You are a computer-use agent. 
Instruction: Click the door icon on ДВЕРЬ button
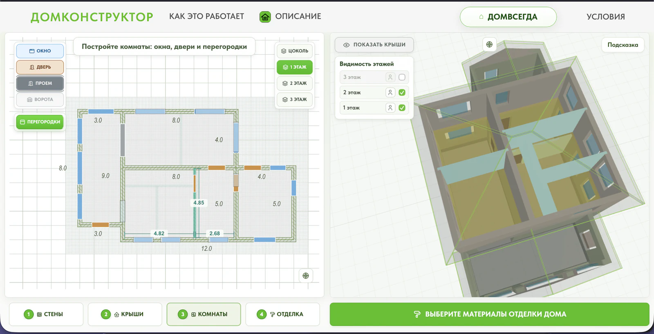coord(32,67)
